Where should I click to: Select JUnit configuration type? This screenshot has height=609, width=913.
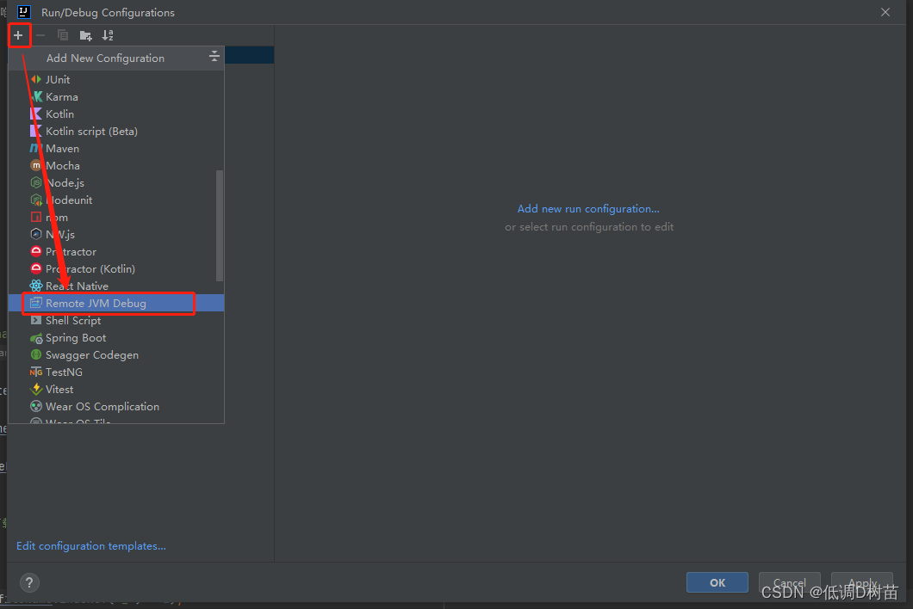(116, 79)
